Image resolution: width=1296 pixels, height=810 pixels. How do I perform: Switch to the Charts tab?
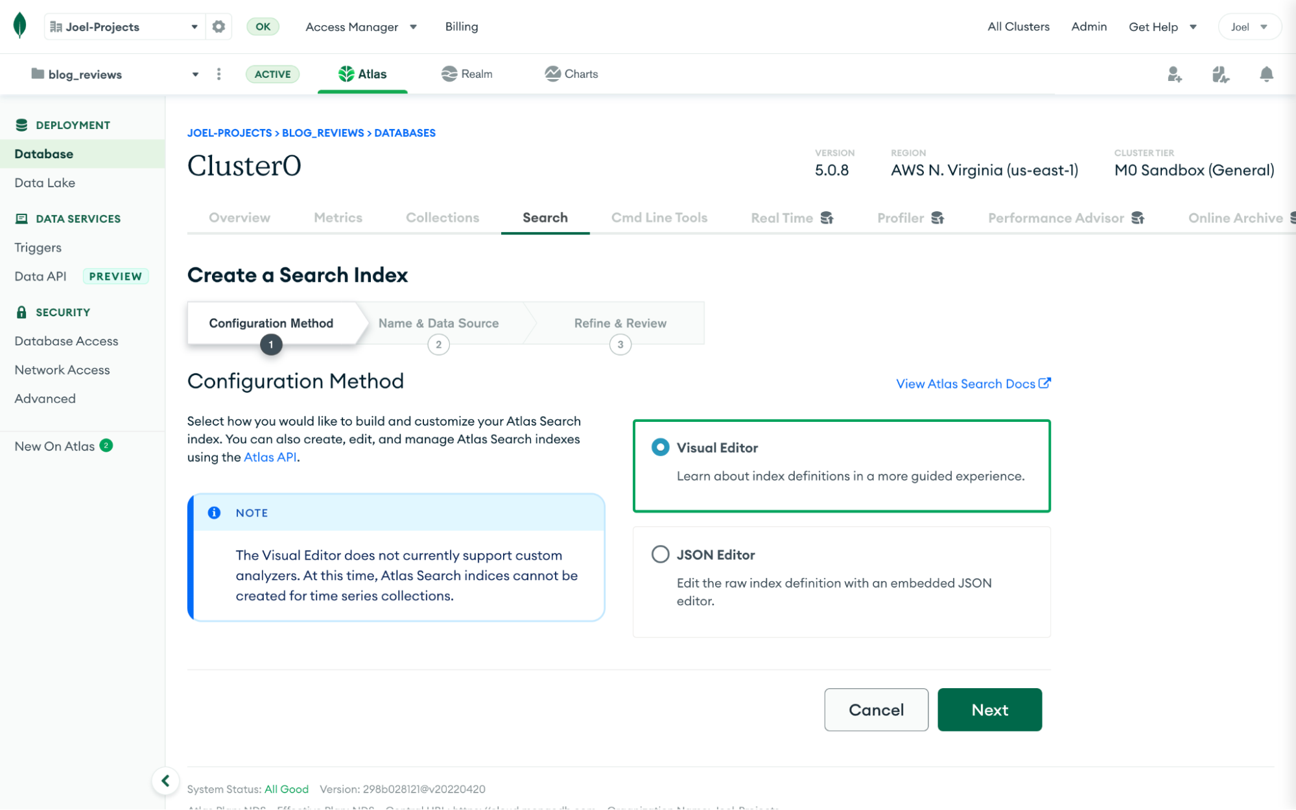571,74
